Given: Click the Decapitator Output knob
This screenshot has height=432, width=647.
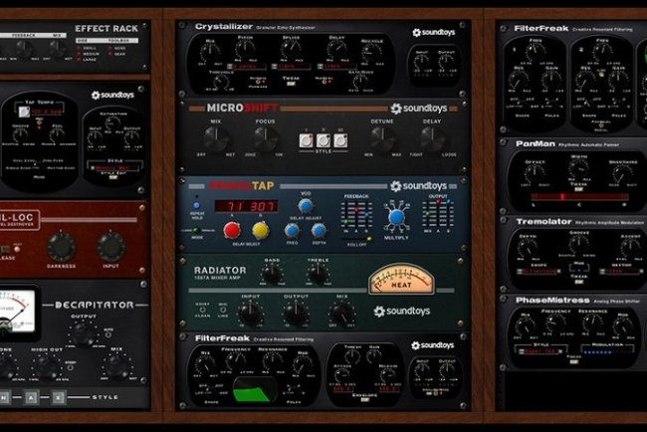Looking at the screenshot, I should pyautogui.click(x=83, y=333).
